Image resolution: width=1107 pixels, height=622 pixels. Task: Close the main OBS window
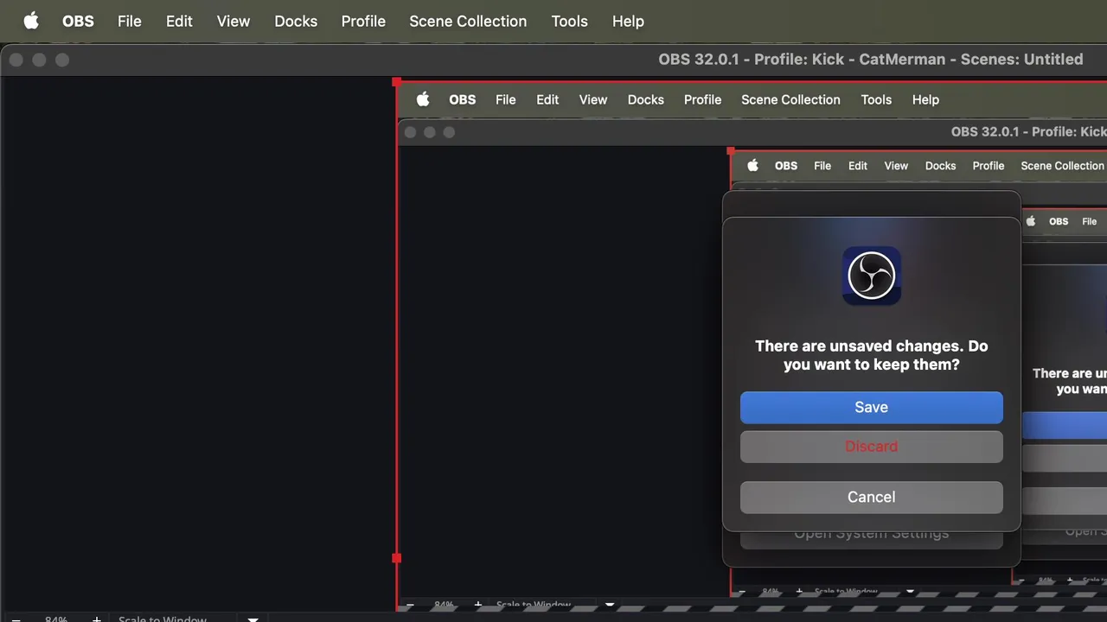point(16,60)
